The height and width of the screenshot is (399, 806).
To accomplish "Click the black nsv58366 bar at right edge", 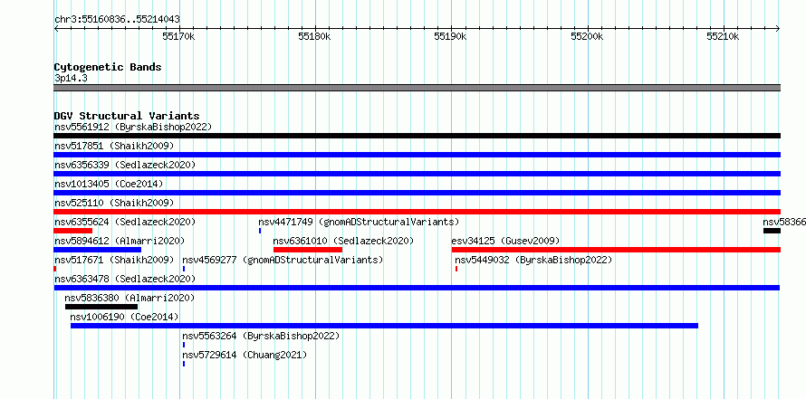I will (772, 231).
